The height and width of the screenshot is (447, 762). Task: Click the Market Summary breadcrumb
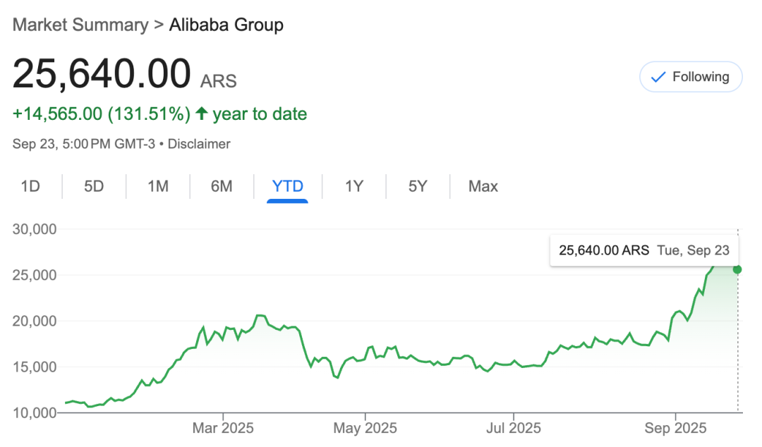click(x=80, y=25)
